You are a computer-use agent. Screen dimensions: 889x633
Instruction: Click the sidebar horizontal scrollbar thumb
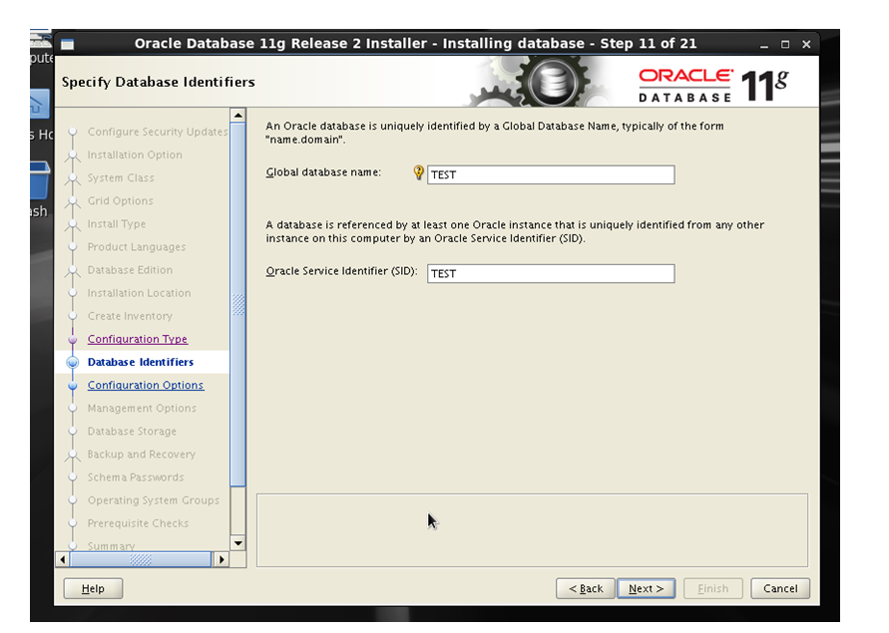[x=140, y=559]
